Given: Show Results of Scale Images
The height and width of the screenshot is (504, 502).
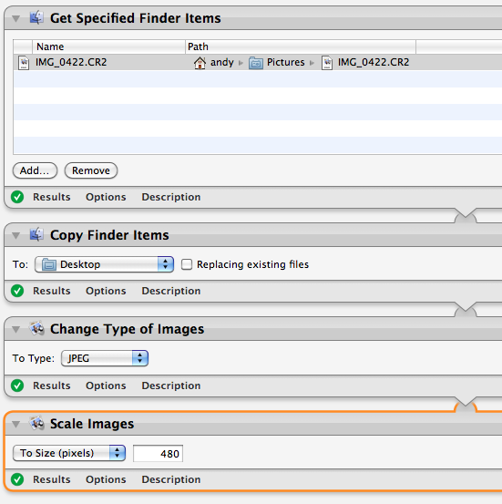Looking at the screenshot, I should tap(51, 479).
